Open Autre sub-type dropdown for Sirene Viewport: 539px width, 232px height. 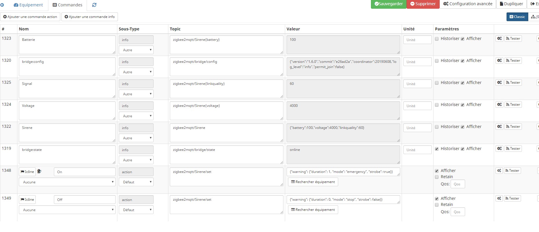click(x=136, y=138)
